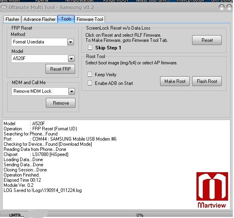Click the A520F model field
The width and height of the screenshot is (234, 218).
(x=43, y=58)
